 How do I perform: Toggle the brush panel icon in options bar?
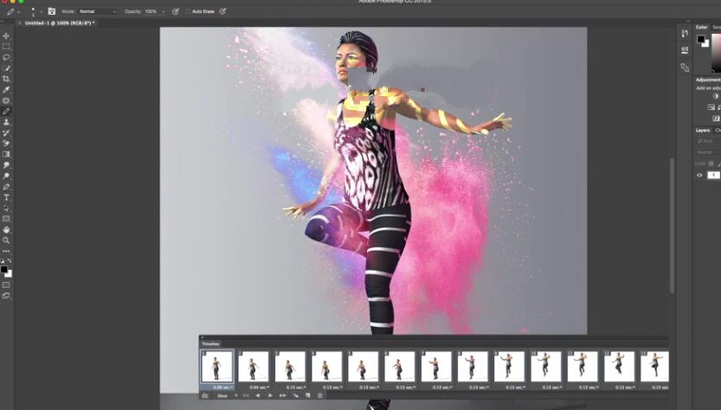pyautogui.click(x=52, y=11)
